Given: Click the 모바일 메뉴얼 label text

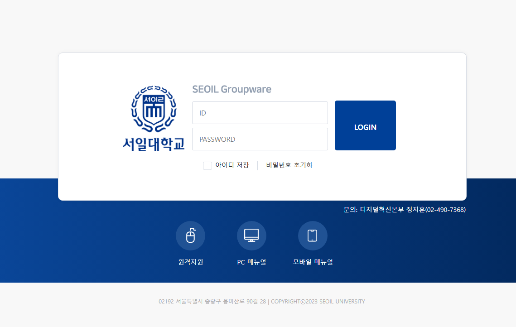Looking at the screenshot, I should pyautogui.click(x=313, y=261).
